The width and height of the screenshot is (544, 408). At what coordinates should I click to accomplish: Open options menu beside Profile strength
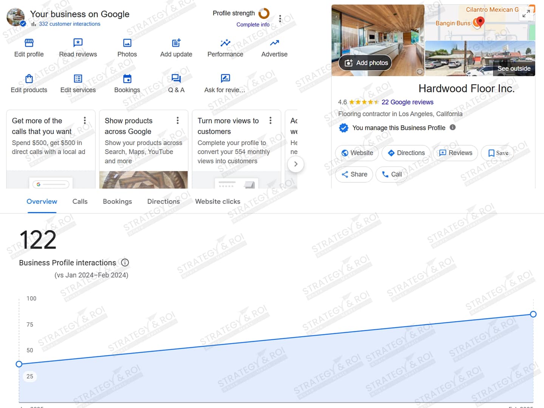(280, 19)
